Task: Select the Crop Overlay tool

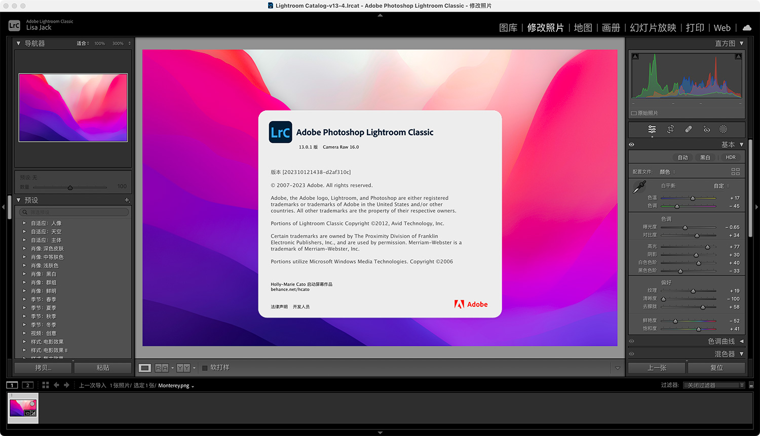Action: [x=670, y=129]
